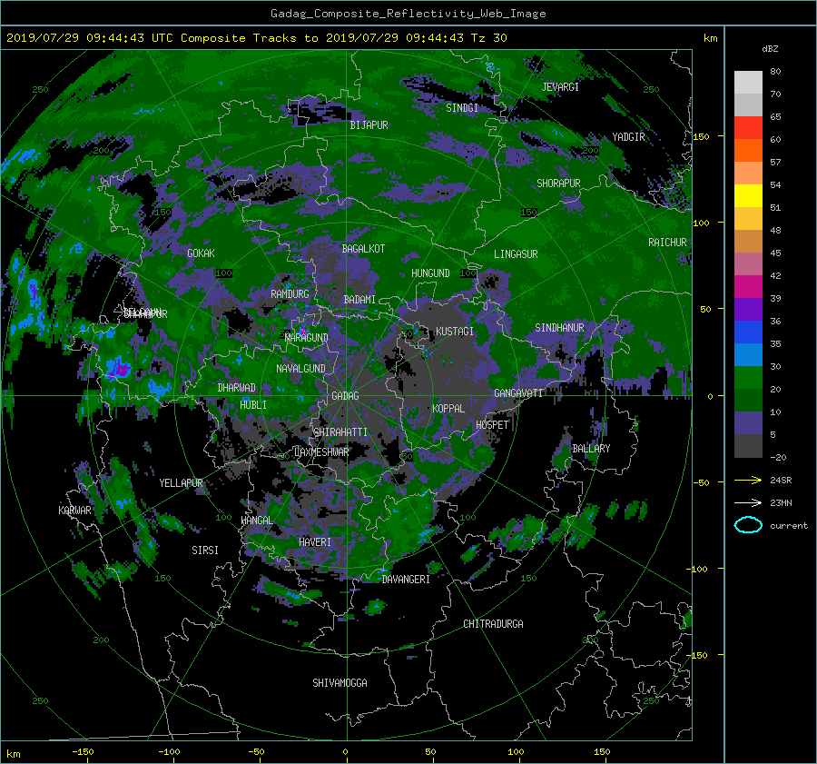Select the 57 dBZ light orange swatch
Viewport: 817px width, 764px height.
748,174
